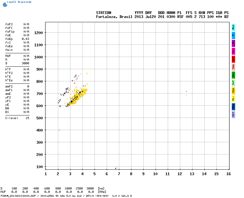Select the lavender Hi+ legend swatch
This screenshot has width=244, height=198.
pyautogui.click(x=233, y=115)
